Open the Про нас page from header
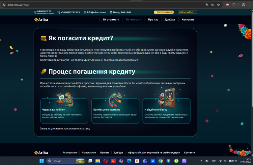253x165 pixels. (x=153, y=19)
